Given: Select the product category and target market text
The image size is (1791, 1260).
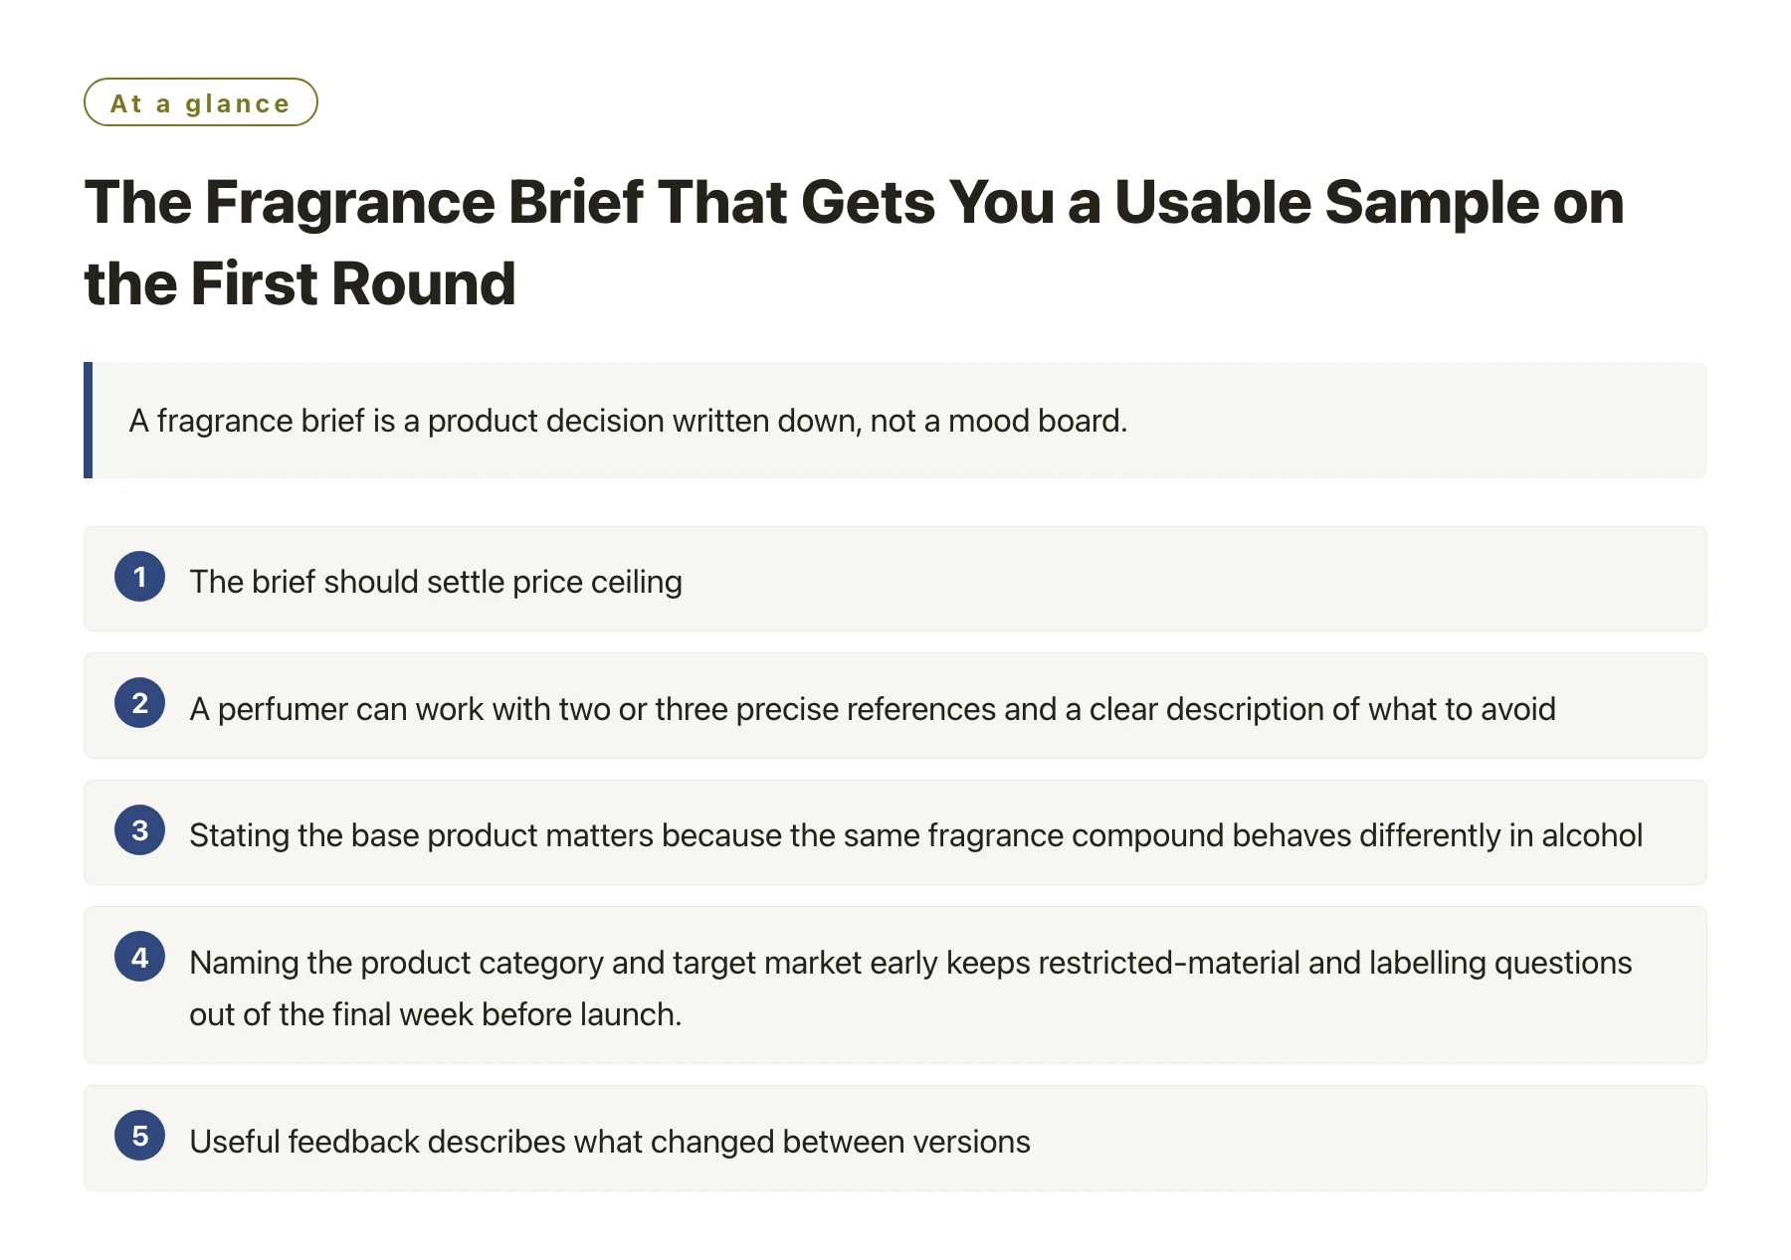Looking at the screenshot, I should point(910,989).
